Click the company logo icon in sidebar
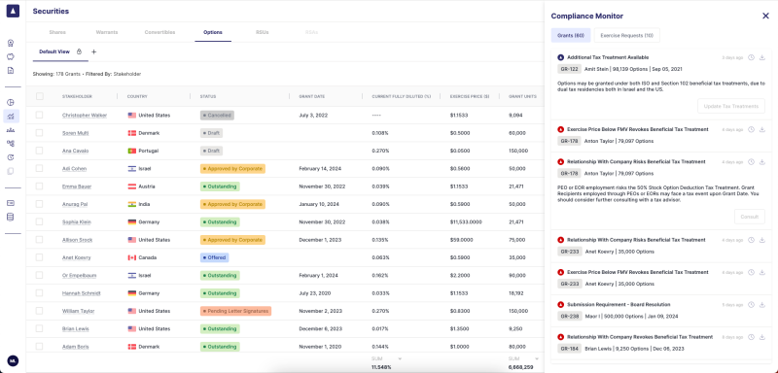Screen dimensions: 778x373 point(13,11)
